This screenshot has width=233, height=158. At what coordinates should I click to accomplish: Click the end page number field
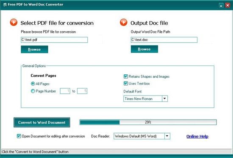pyautogui.click(x=82, y=91)
